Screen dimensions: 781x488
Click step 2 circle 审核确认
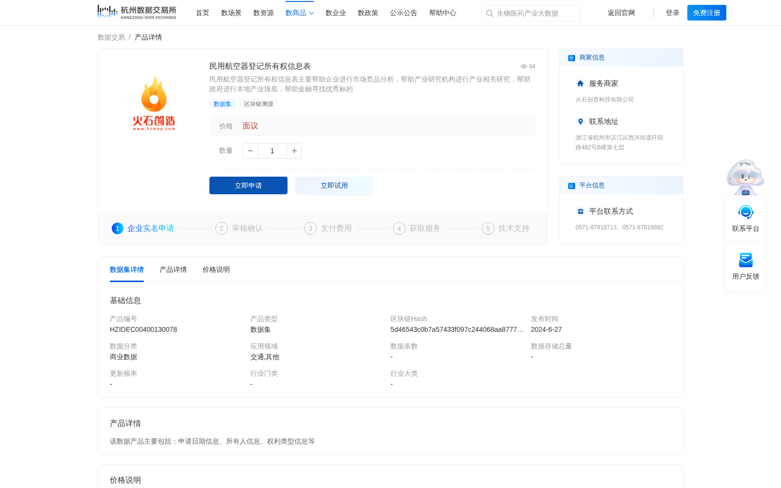pyautogui.click(x=222, y=228)
